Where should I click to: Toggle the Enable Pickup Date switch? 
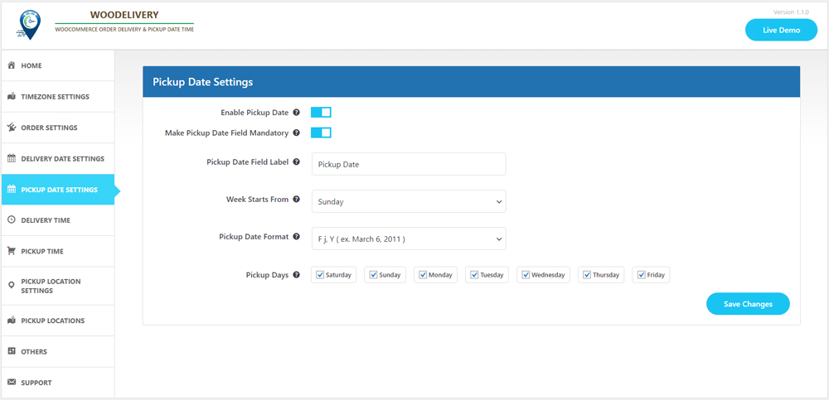pyautogui.click(x=321, y=113)
